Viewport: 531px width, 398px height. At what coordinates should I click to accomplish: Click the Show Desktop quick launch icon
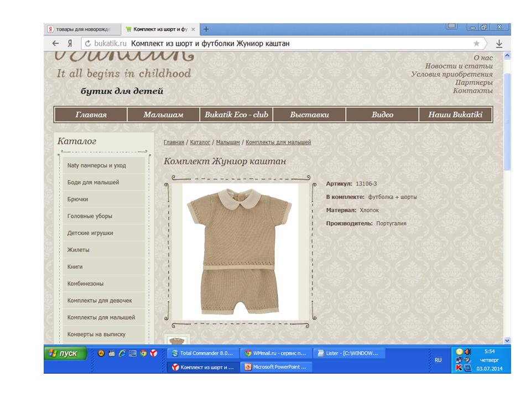[x=133, y=353]
